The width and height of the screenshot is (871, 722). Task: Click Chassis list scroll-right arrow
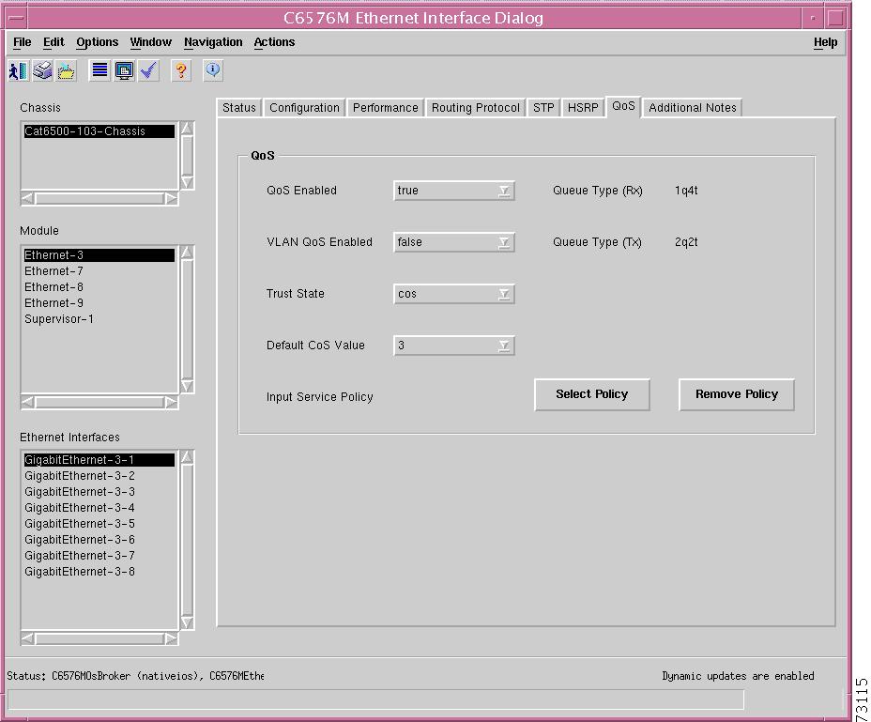tap(171, 198)
